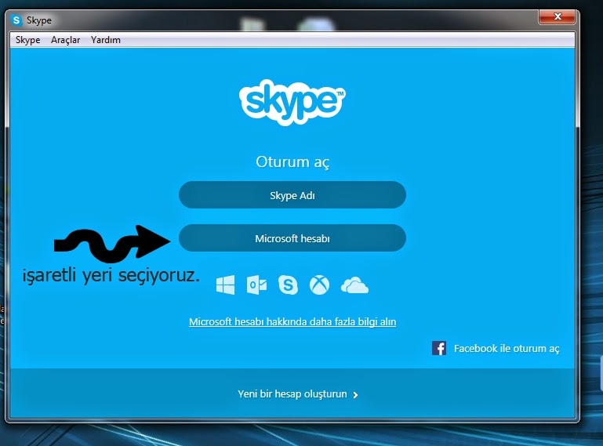Click the Oturum aç heading
The image size is (603, 446).
click(x=292, y=162)
